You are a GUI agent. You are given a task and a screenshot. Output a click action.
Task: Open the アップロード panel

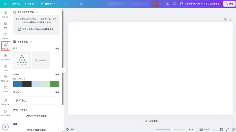click(5, 57)
